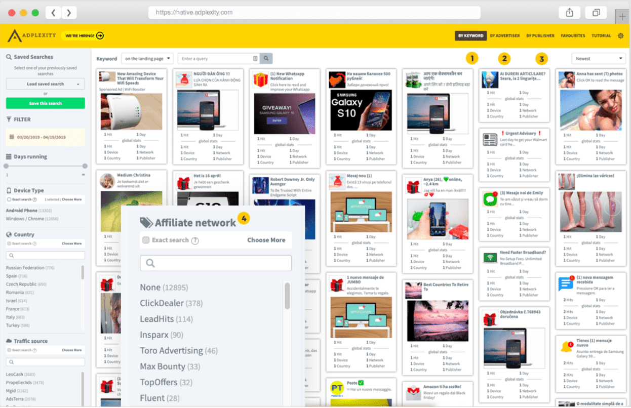The height and width of the screenshot is (408, 631).
Task: Click the Enter a query input field
Action: coord(219,59)
